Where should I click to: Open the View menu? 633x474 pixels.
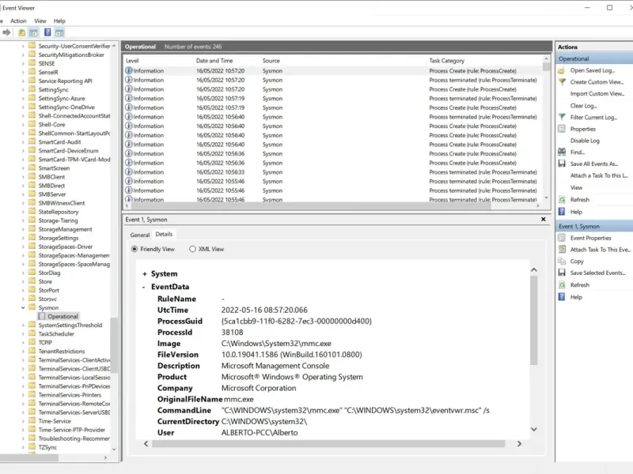click(x=40, y=21)
